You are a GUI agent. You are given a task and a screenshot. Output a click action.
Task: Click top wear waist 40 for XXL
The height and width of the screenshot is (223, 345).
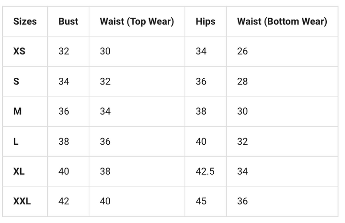coord(105,201)
